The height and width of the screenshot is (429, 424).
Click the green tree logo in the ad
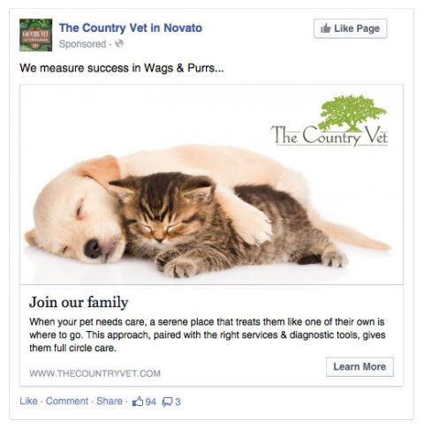[352, 113]
